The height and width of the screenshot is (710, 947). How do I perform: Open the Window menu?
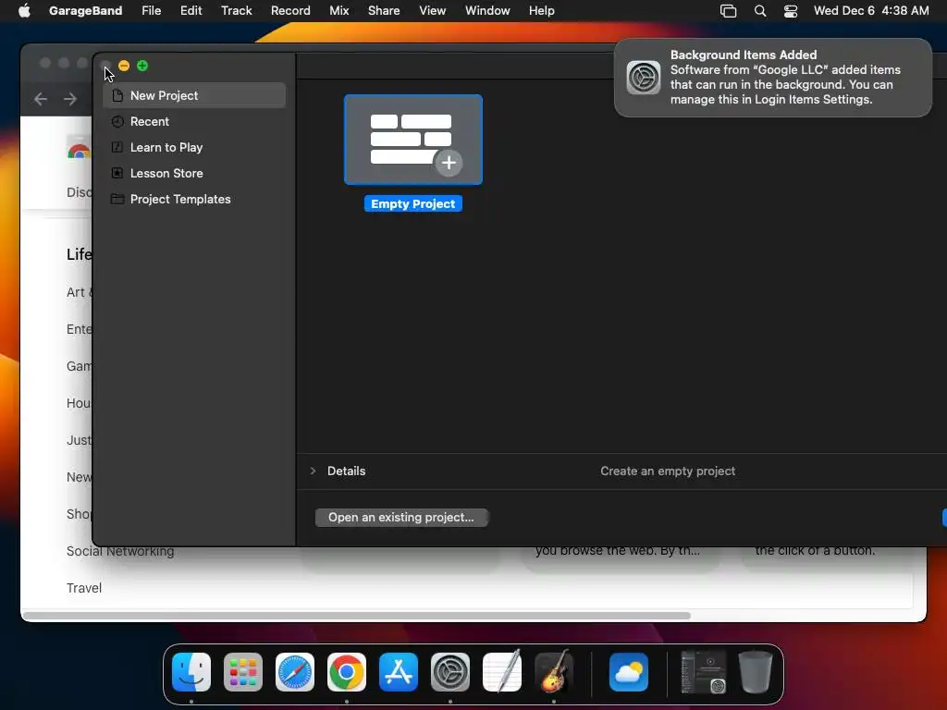pos(487,10)
